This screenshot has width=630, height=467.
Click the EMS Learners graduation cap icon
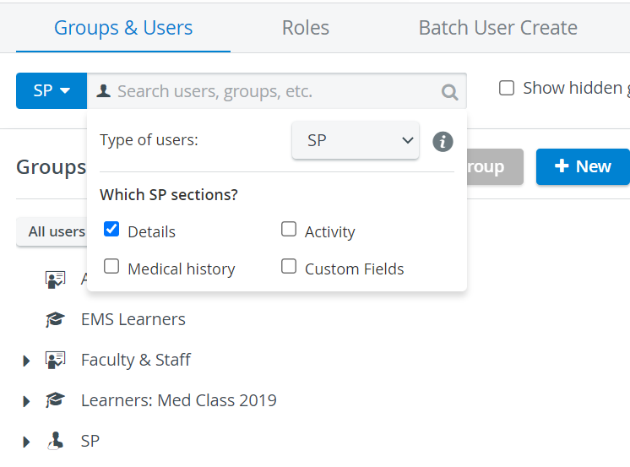[x=55, y=319]
